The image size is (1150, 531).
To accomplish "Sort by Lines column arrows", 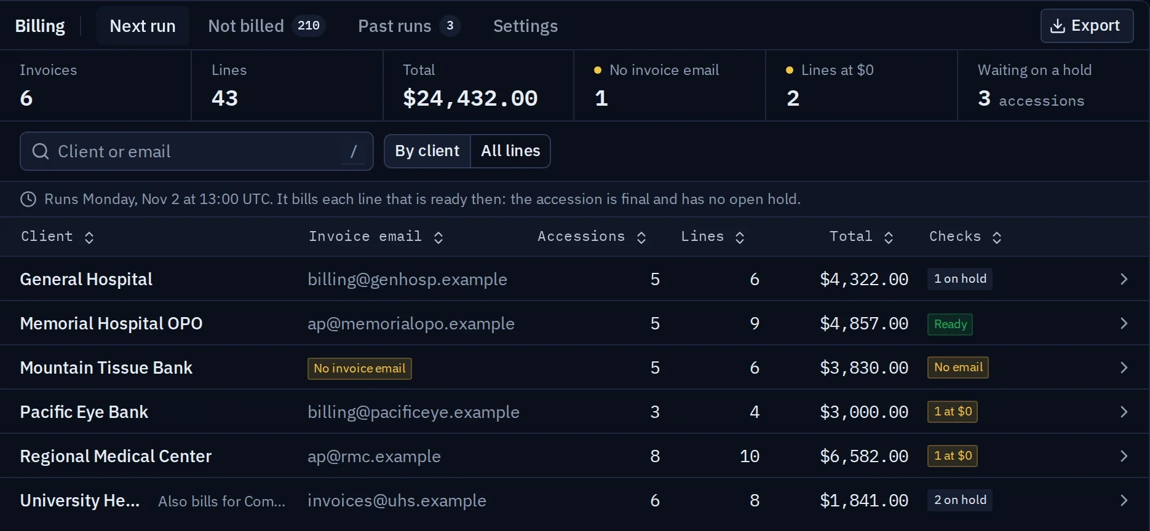I will [740, 237].
